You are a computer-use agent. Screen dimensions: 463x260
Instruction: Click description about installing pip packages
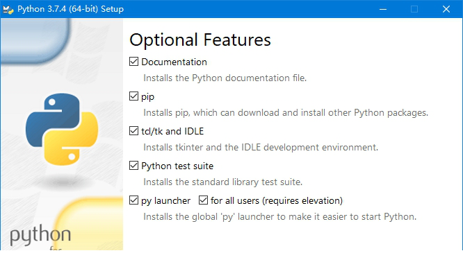click(286, 113)
